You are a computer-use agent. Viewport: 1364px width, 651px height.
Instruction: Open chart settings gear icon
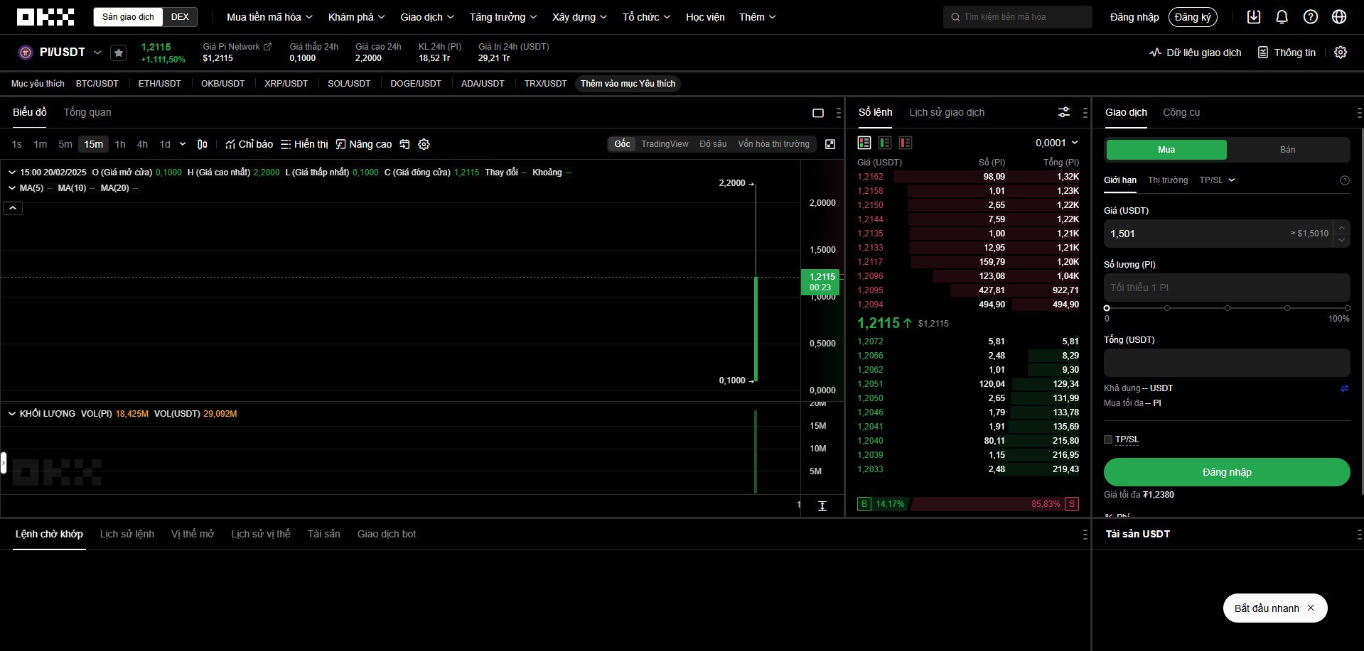pos(424,144)
